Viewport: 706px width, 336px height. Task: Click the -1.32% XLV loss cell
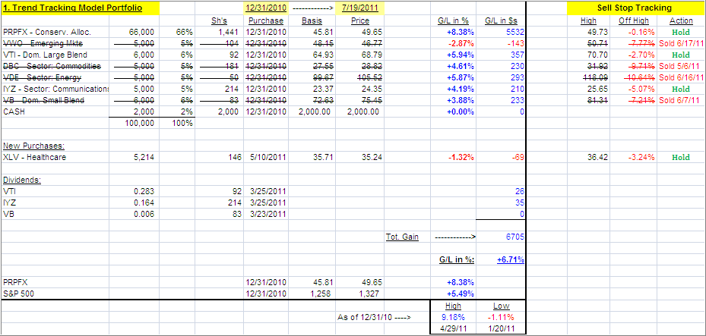click(461, 157)
